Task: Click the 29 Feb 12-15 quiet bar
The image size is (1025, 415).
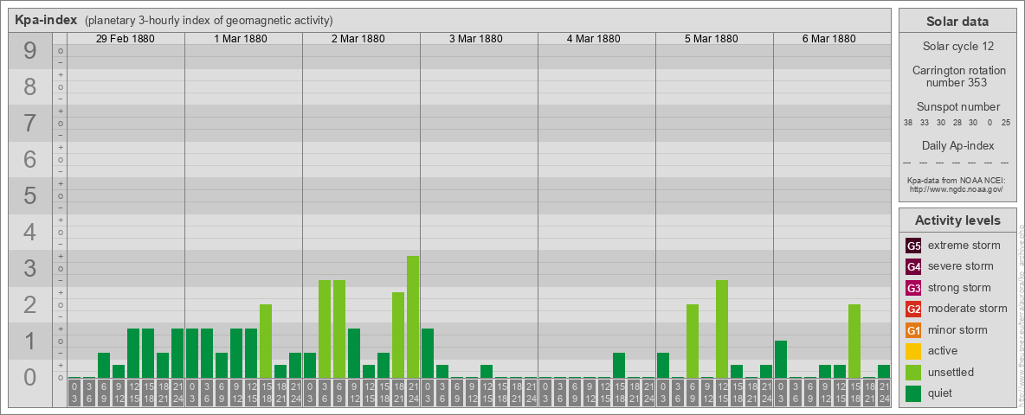Action: (133, 354)
